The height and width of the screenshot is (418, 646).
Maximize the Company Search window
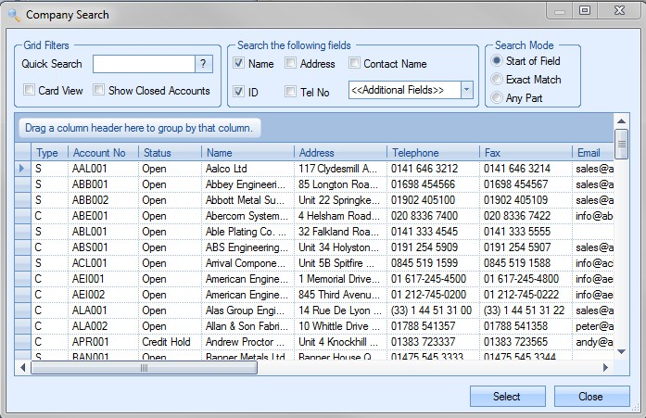(x=585, y=10)
